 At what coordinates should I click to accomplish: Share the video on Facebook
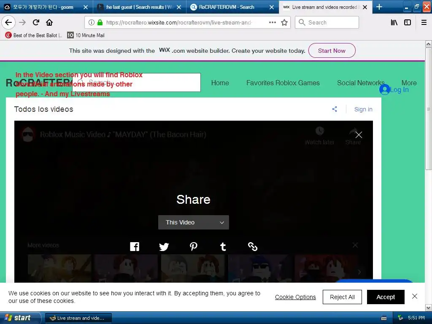[x=135, y=246]
